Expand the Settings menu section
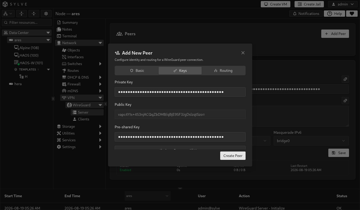 (100, 147)
